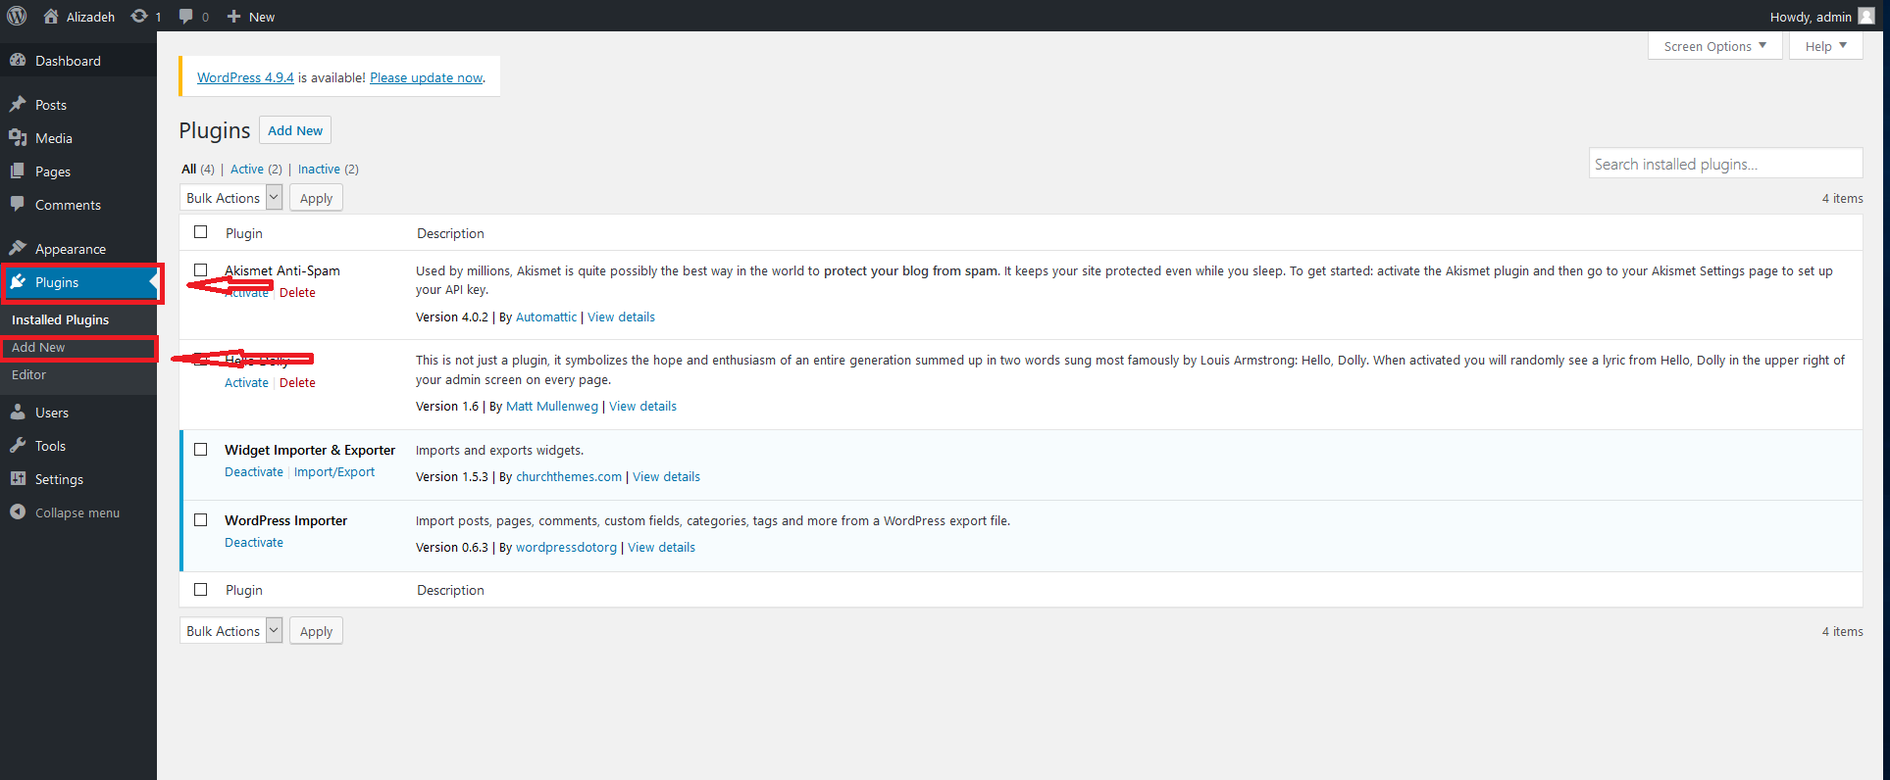Open the top Bulk Actions dropdown
This screenshot has height=780, width=1890.
point(231,198)
